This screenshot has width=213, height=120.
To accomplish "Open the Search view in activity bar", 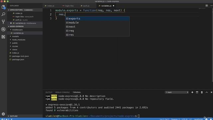I will (3, 14).
